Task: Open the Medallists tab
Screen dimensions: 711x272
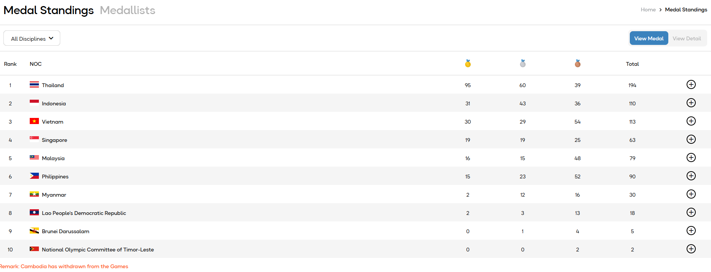Action: [x=127, y=10]
